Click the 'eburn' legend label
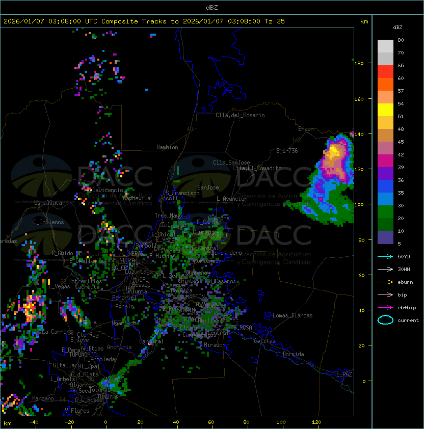Screen dimensions: 424x429 405,282
